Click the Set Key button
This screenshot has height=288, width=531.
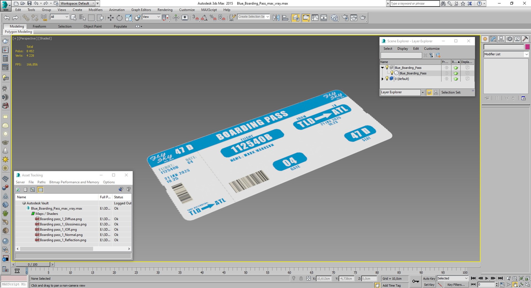coord(429,285)
